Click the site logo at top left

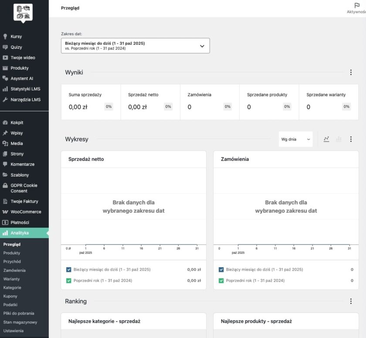click(24, 12)
